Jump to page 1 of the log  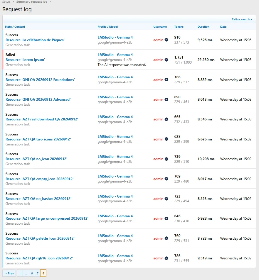click(20, 273)
